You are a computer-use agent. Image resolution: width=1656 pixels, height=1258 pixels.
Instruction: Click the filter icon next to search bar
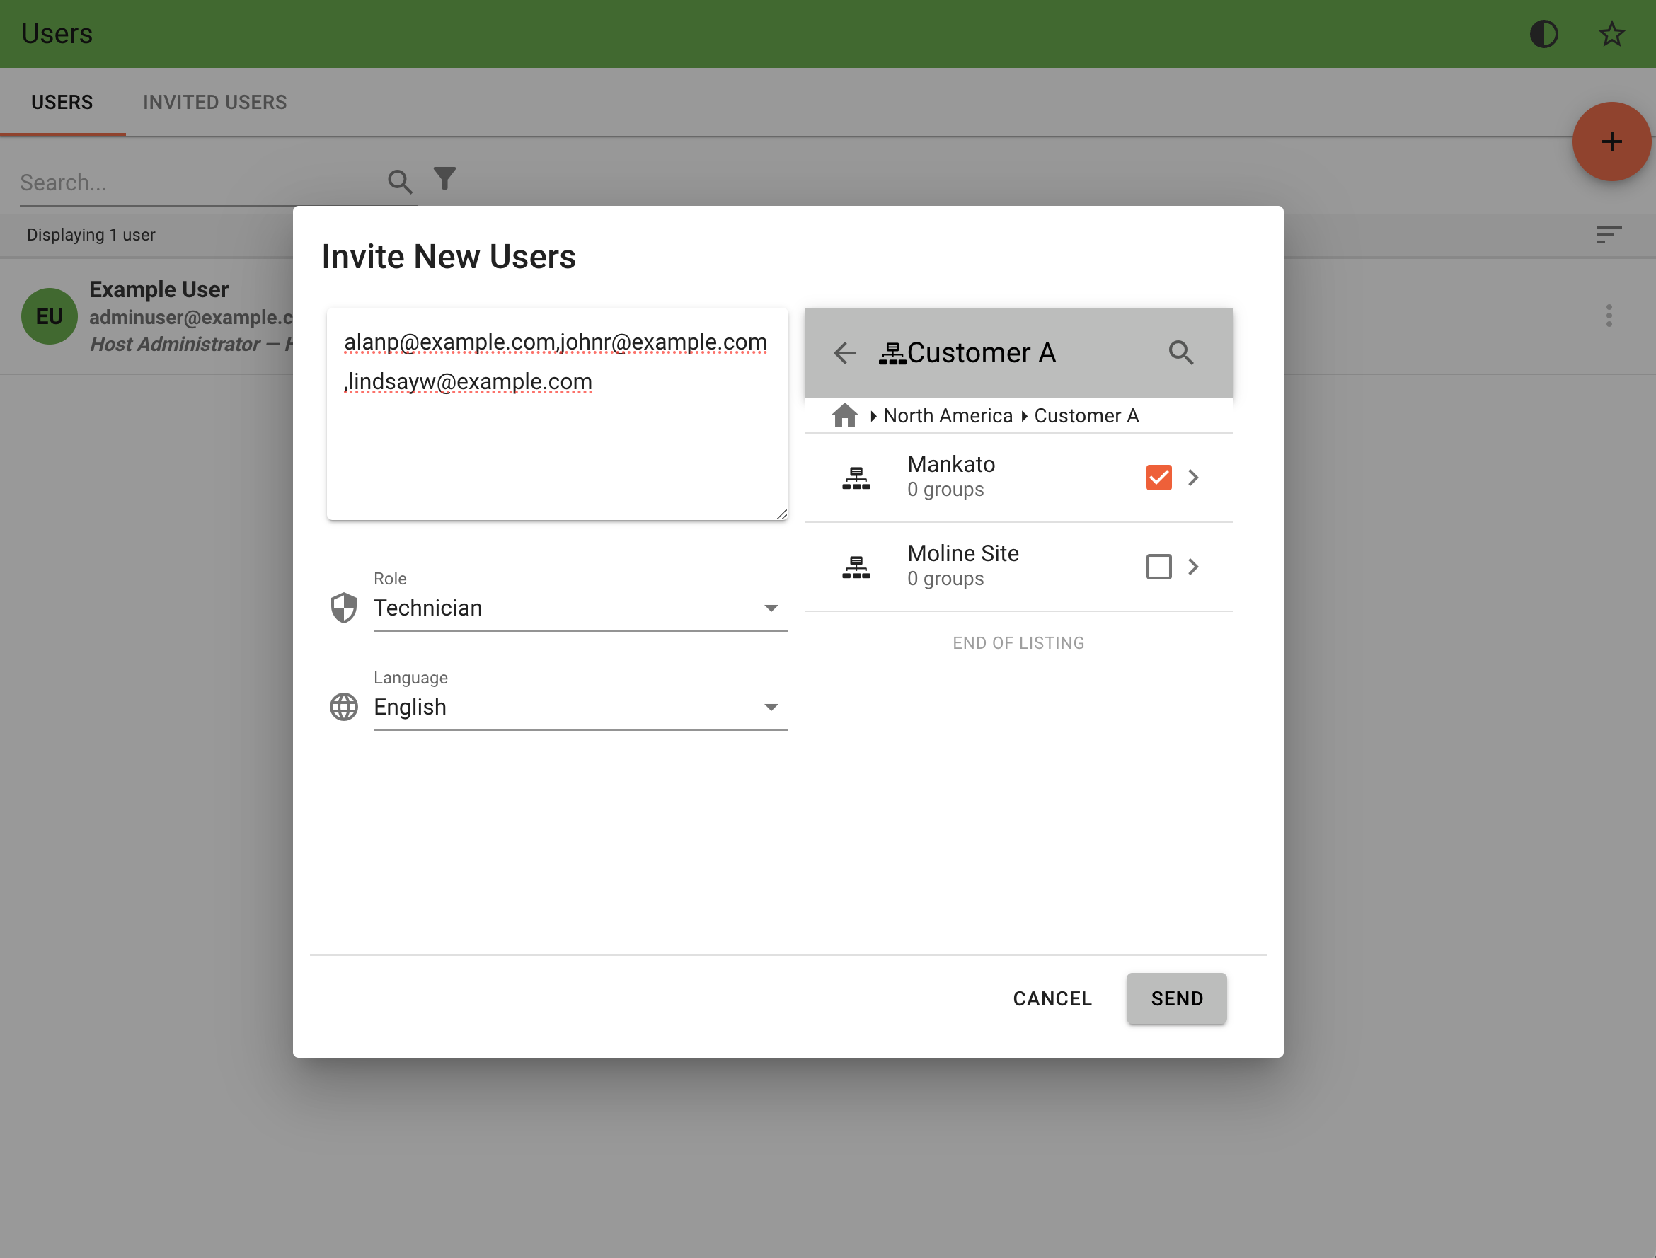pyautogui.click(x=445, y=180)
